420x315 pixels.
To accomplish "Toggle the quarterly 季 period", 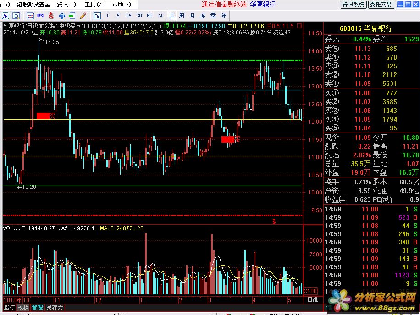I will tap(213, 16).
